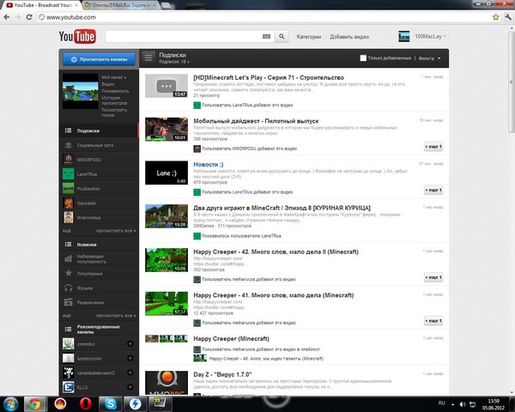Tick the Только добавленные checkbox
This screenshot has width=515, height=412.
coord(363,58)
